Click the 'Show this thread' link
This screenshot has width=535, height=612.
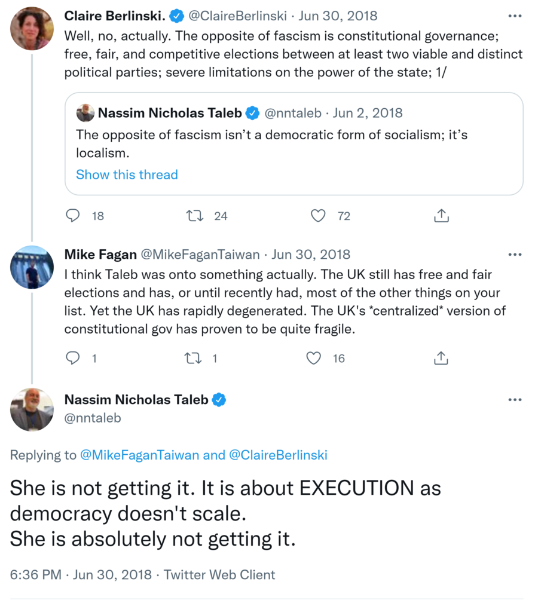tap(127, 175)
